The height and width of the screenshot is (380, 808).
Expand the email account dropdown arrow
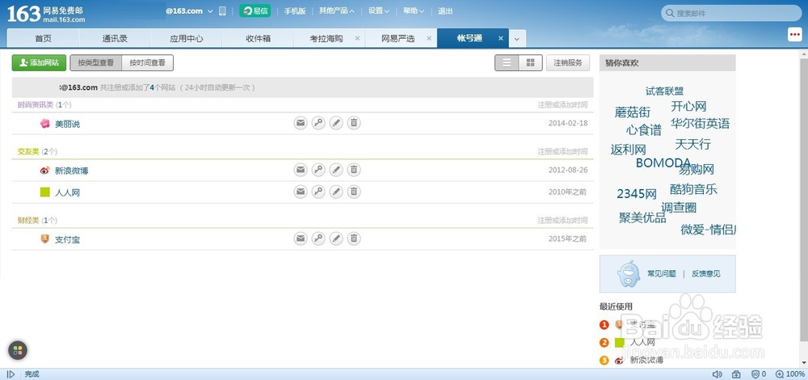coord(210,11)
